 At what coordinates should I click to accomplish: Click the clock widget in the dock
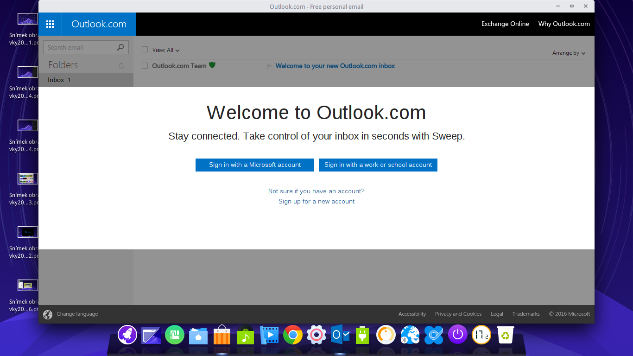click(481, 335)
